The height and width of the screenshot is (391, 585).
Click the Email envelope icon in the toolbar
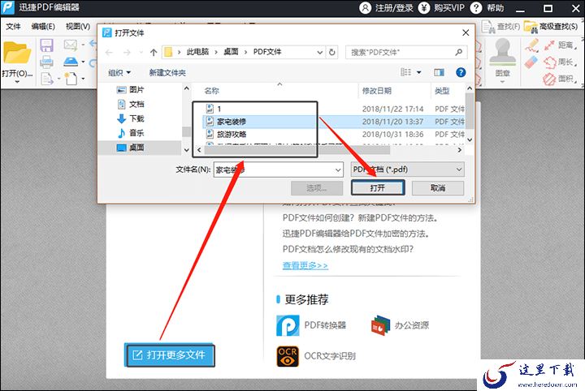coord(70,45)
